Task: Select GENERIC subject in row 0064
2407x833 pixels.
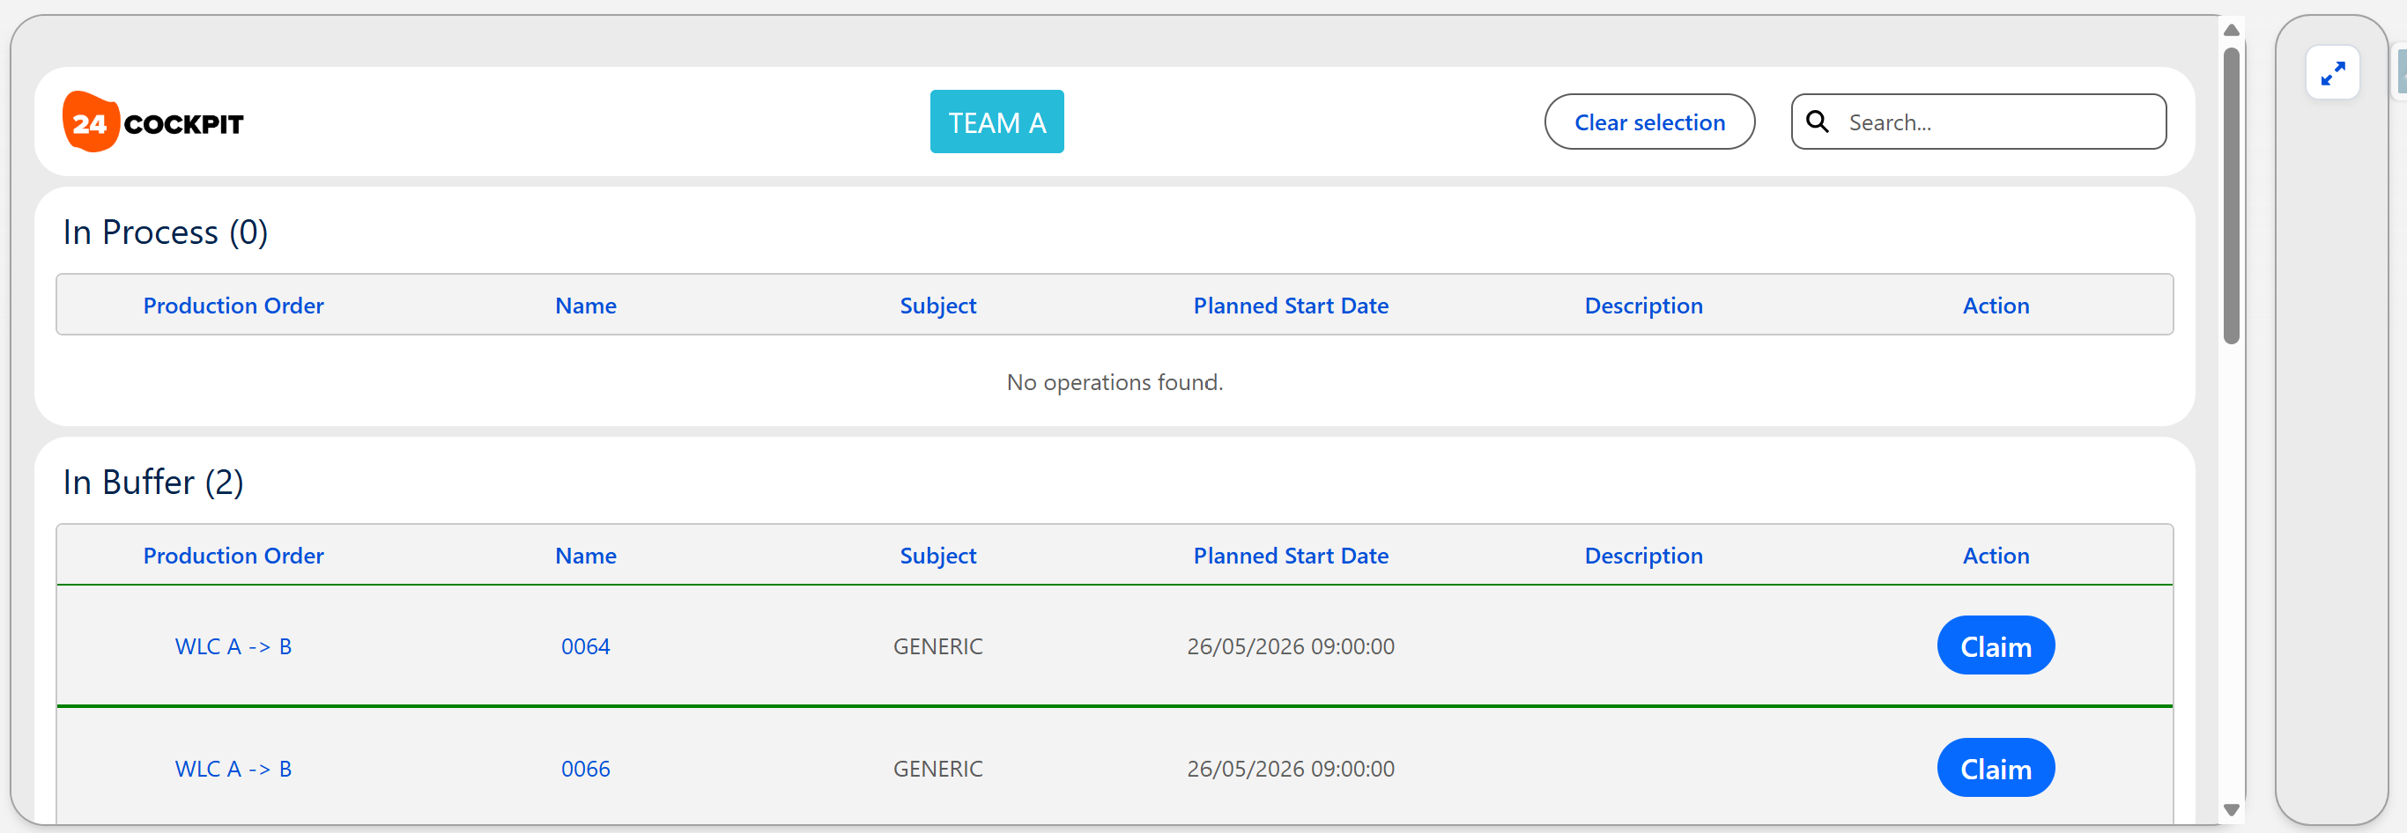Action: tap(938, 646)
